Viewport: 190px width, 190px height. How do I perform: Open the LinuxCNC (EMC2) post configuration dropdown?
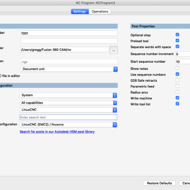pyautogui.click(x=115, y=125)
